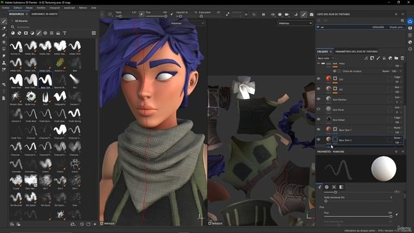Open the stencil properties tab icon

(334, 187)
